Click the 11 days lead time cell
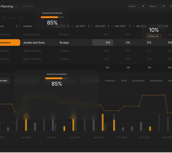This screenshot has height=153, width=172. coord(64,59)
